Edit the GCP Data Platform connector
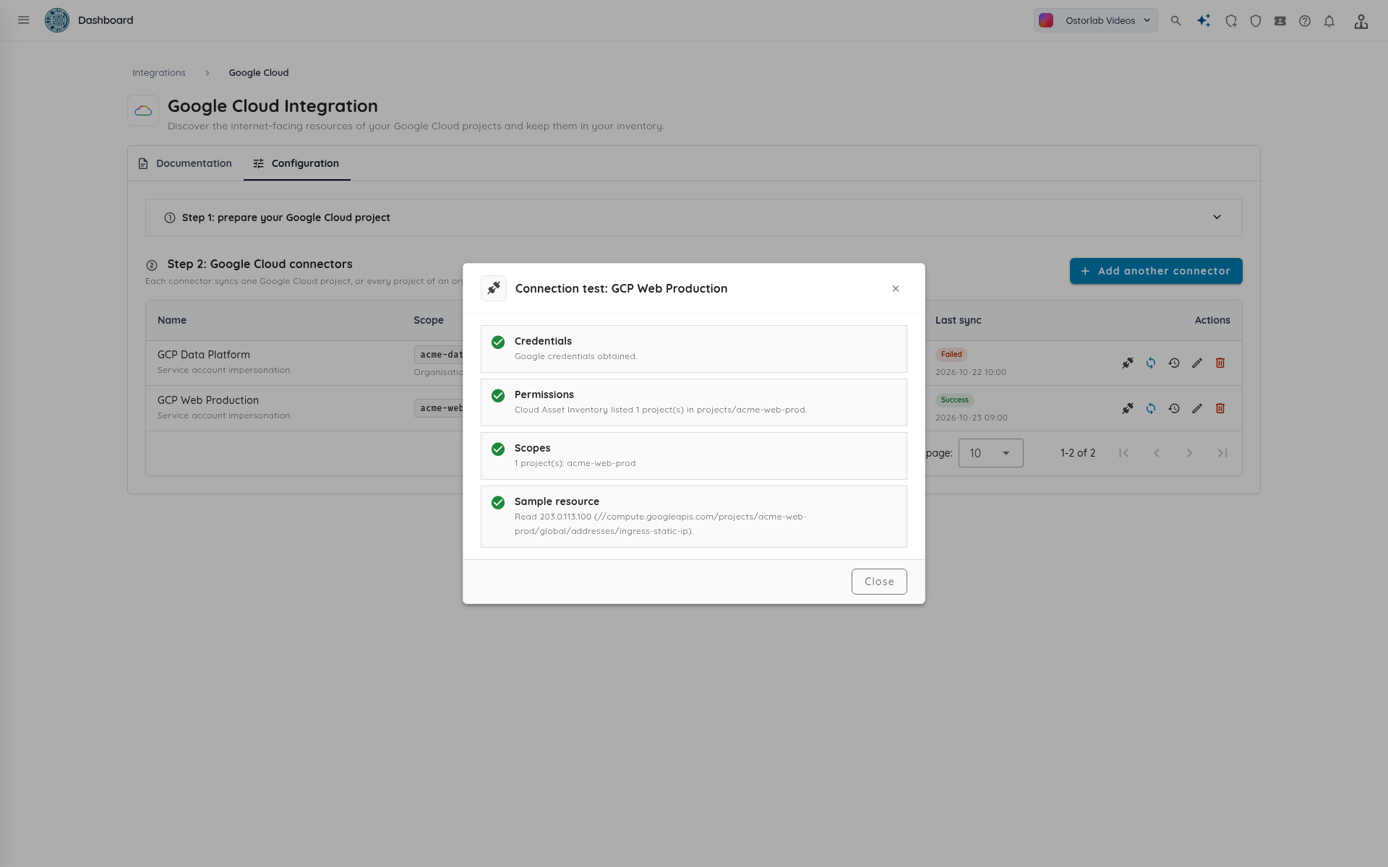1388x867 pixels. click(1197, 363)
